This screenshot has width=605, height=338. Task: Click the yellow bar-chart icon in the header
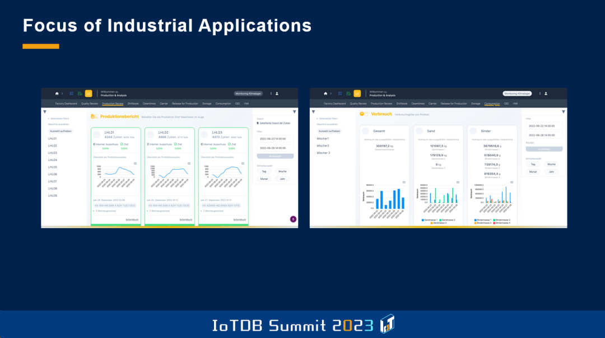(x=87, y=93)
